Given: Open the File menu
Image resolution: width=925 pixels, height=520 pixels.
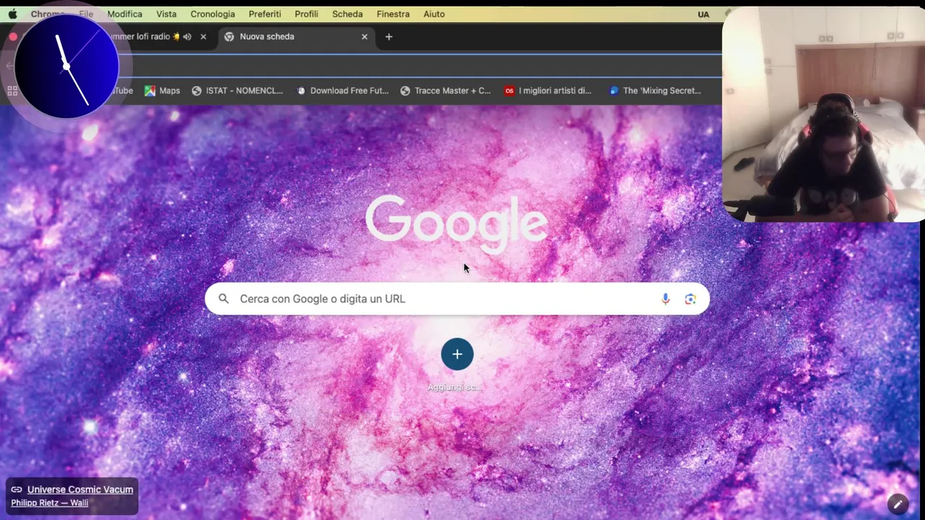Looking at the screenshot, I should pos(86,14).
